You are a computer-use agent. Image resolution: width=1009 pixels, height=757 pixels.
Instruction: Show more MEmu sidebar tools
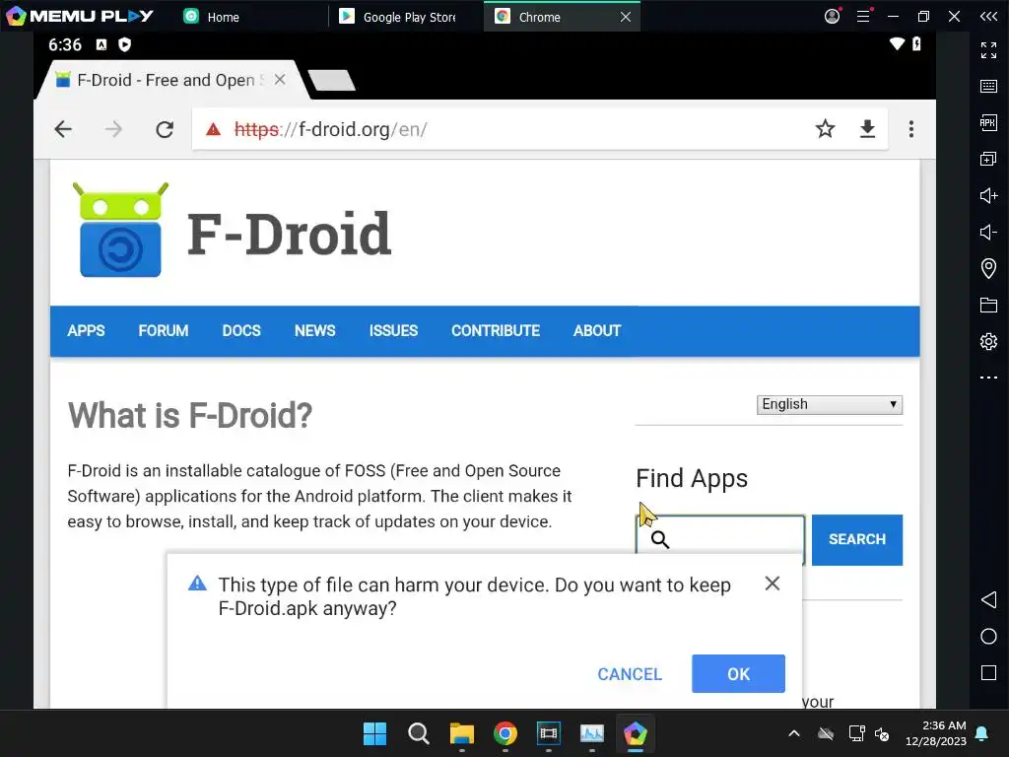[988, 378]
